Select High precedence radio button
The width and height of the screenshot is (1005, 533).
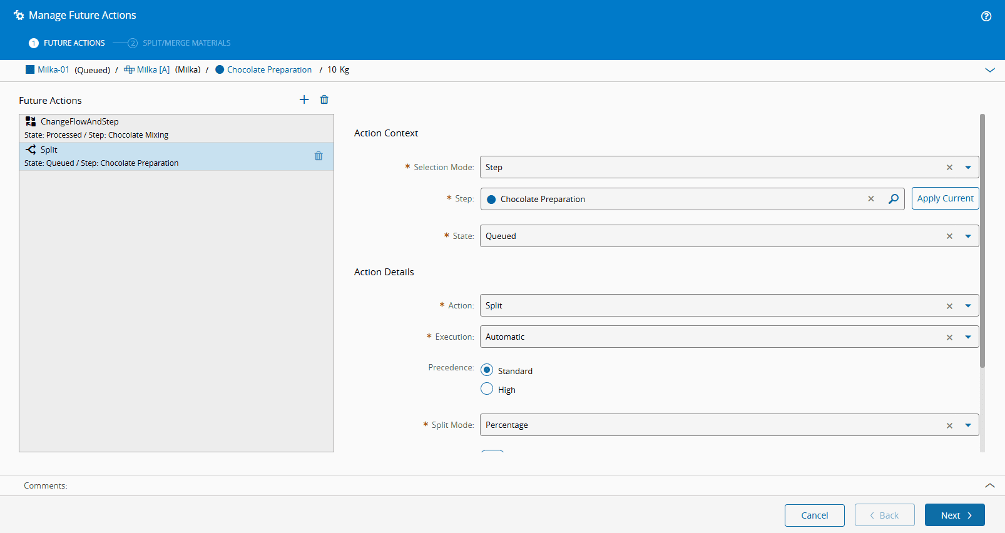(x=487, y=389)
